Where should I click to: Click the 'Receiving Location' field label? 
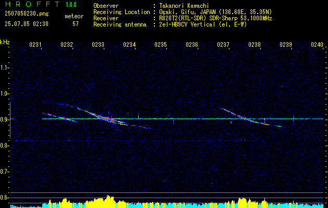tap(122, 12)
